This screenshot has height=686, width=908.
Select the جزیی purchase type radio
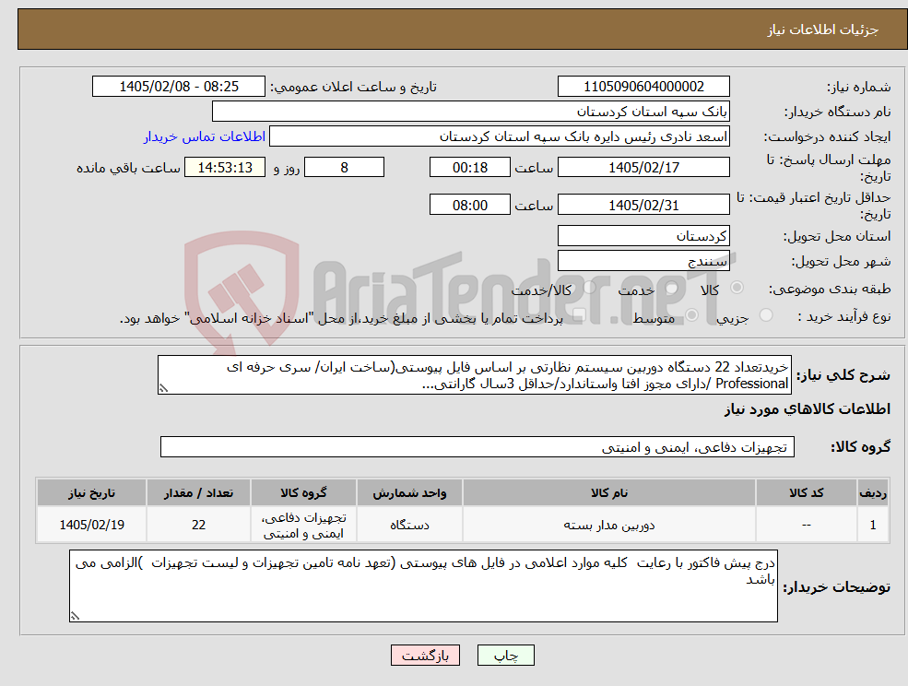tap(766, 315)
